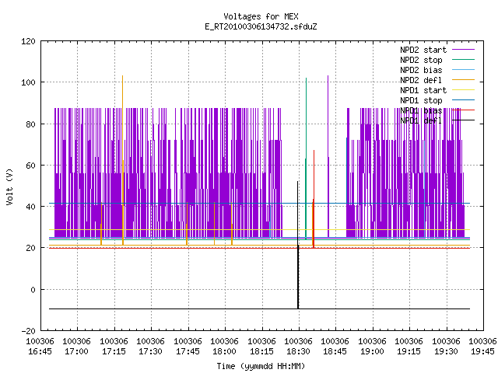498x373 pixels.
Task: Click the 'NPD1 start' legend label
Action: pos(423,90)
